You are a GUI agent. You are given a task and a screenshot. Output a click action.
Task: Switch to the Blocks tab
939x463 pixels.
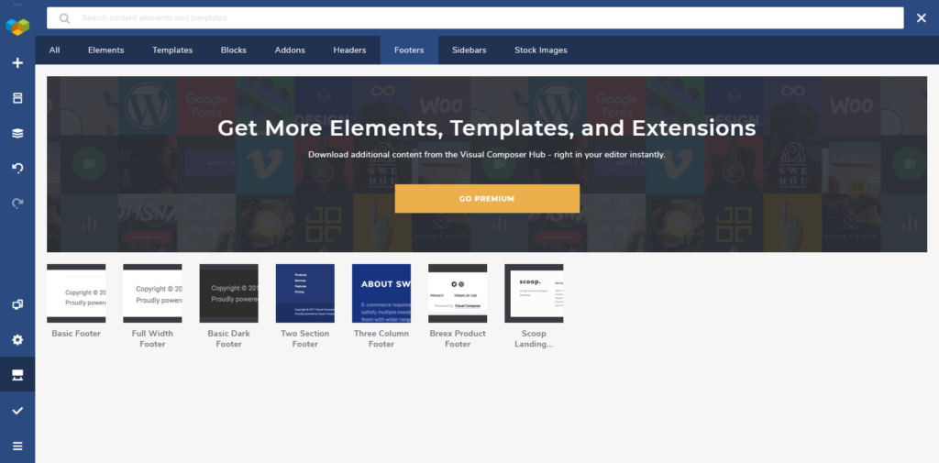click(x=234, y=50)
